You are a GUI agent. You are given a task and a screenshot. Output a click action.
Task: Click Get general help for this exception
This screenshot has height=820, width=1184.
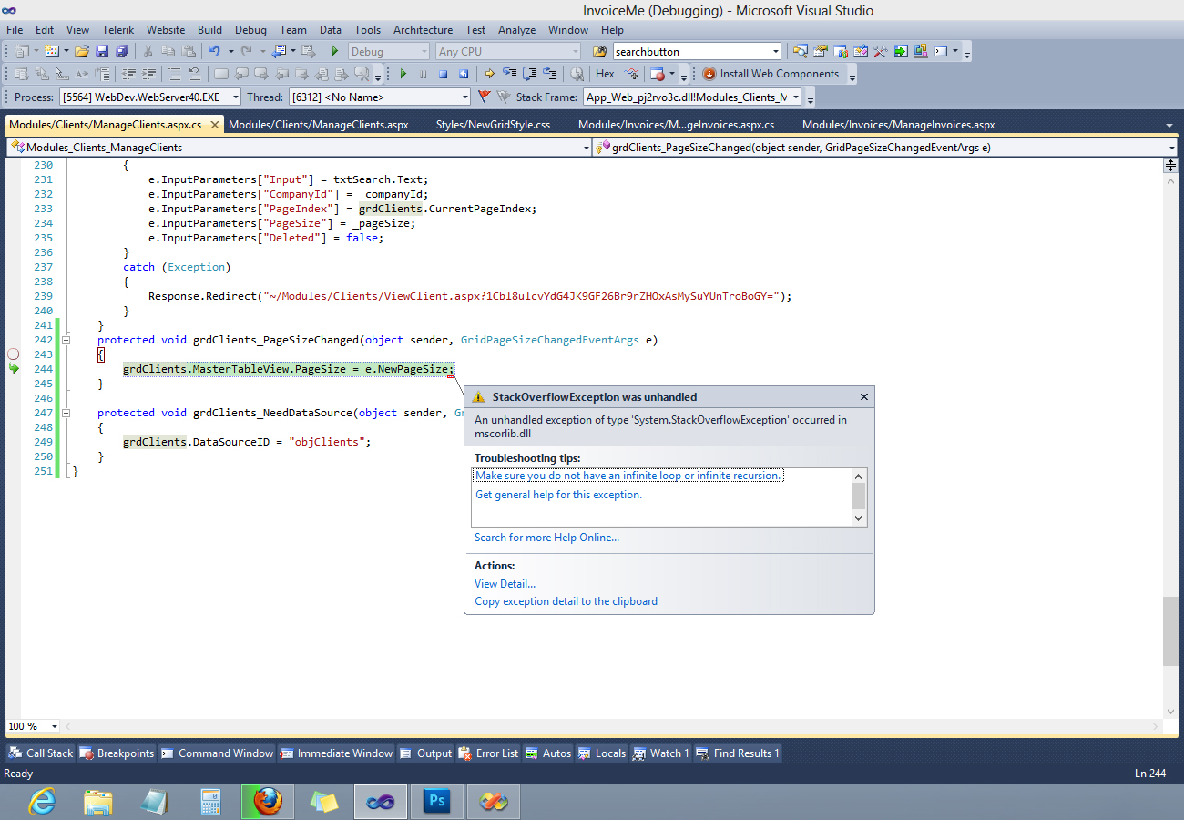click(x=558, y=495)
